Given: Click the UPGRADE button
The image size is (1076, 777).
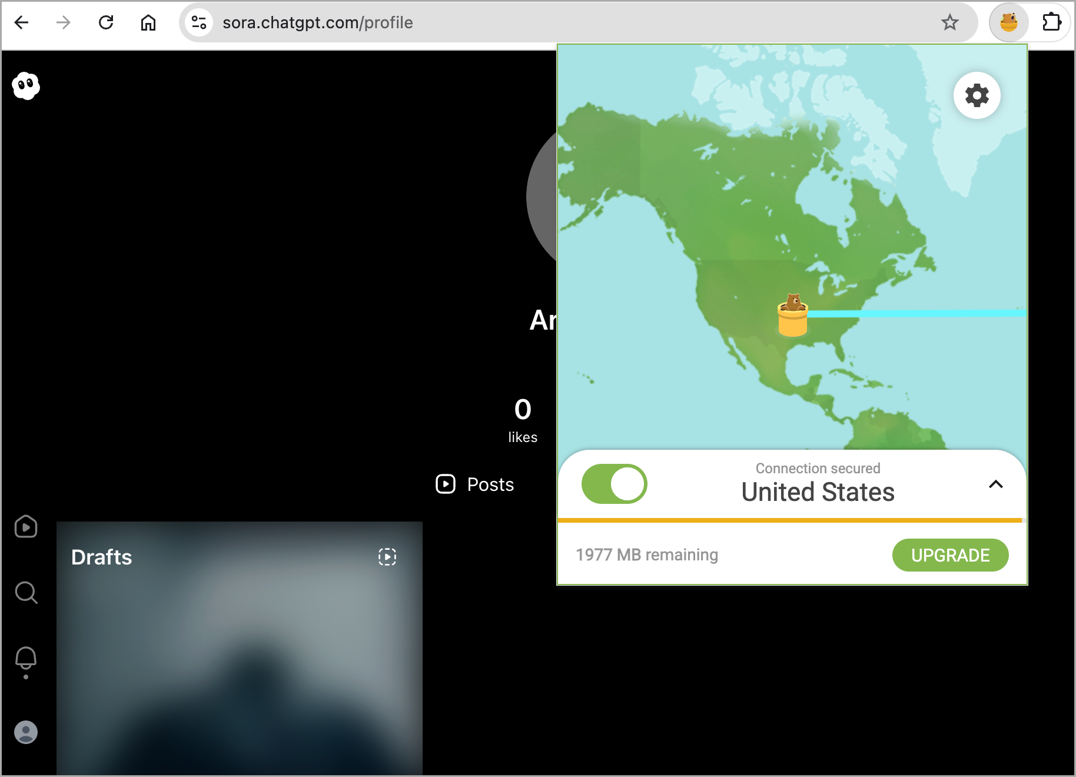Looking at the screenshot, I should click(950, 555).
